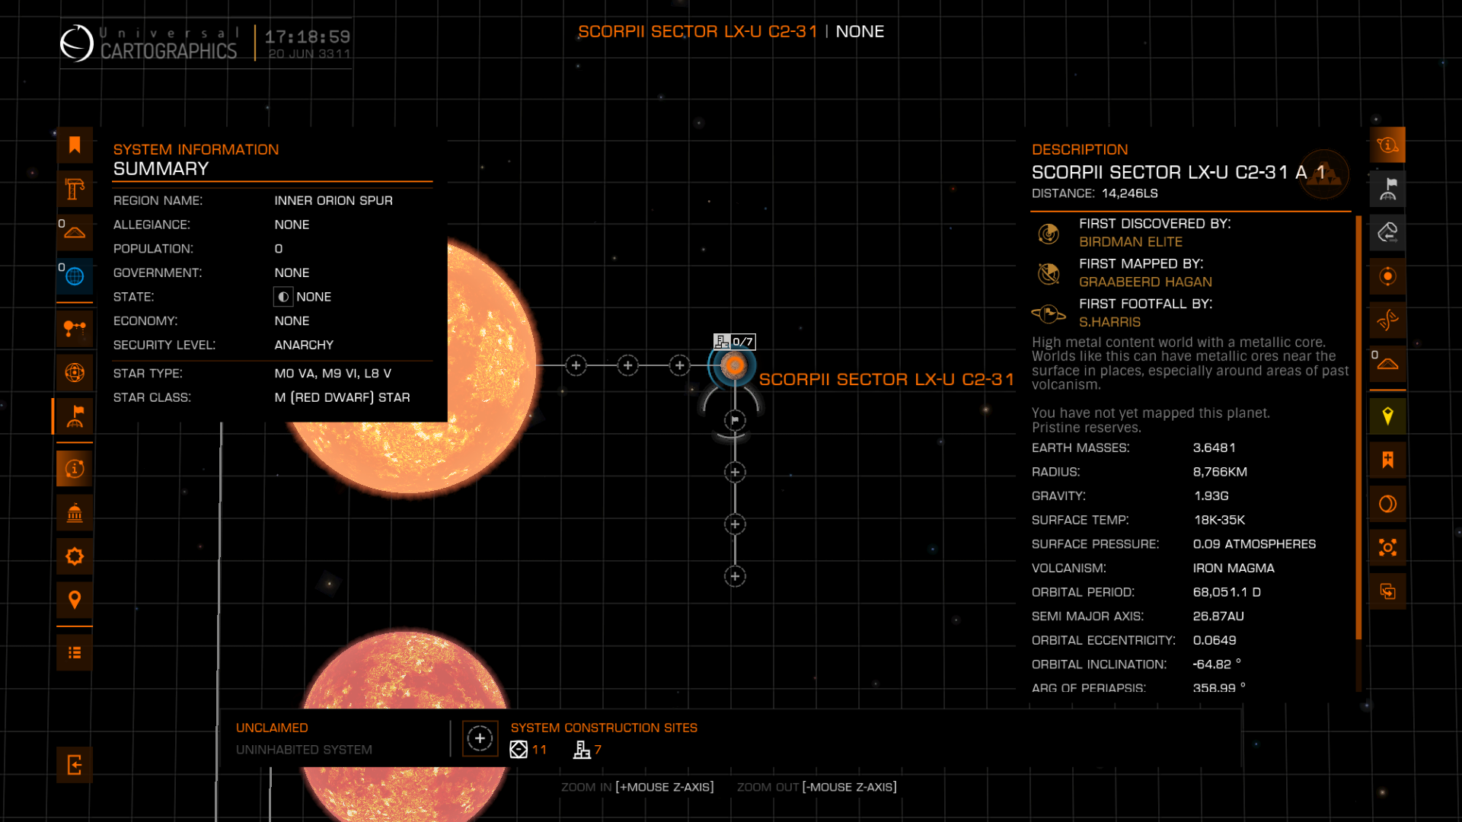Select the lowest plus slot on the vertical line
This screenshot has height=822, width=1462.
[735, 576]
